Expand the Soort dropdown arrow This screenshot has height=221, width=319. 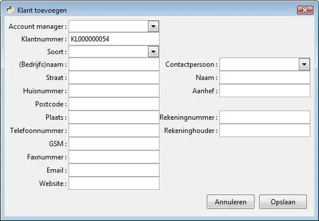tap(153, 52)
